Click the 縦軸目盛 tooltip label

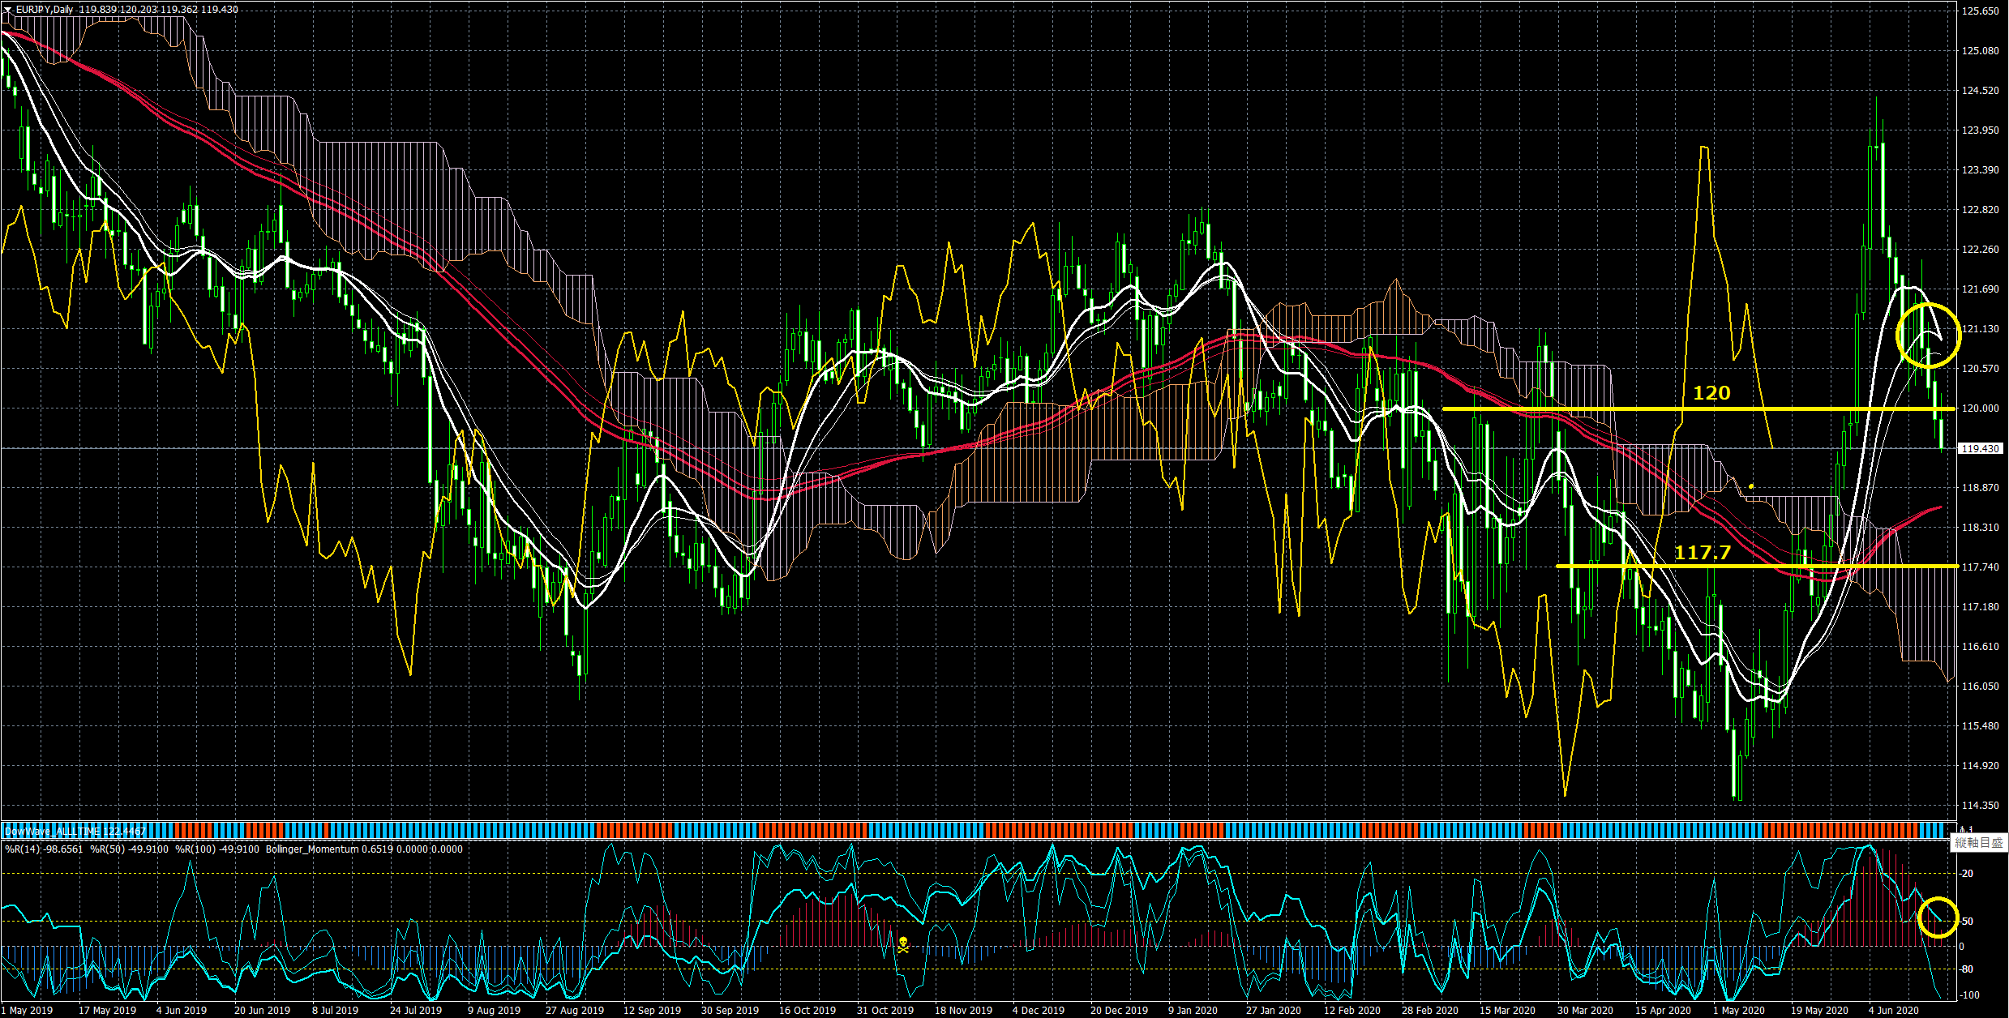(1978, 843)
